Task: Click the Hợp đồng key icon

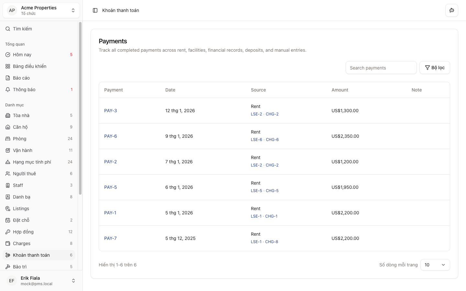Action: [8, 232]
